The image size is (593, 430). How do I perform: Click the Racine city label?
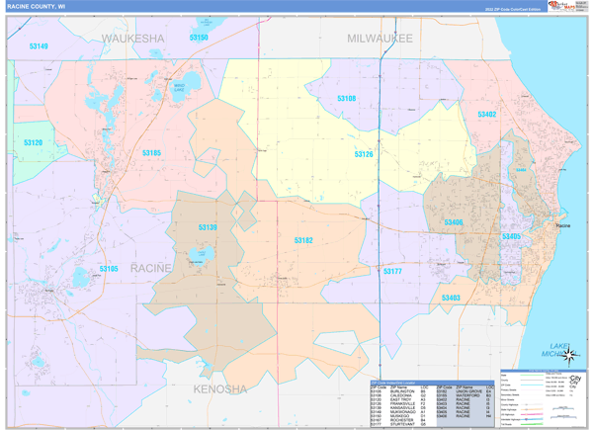[x=562, y=226]
